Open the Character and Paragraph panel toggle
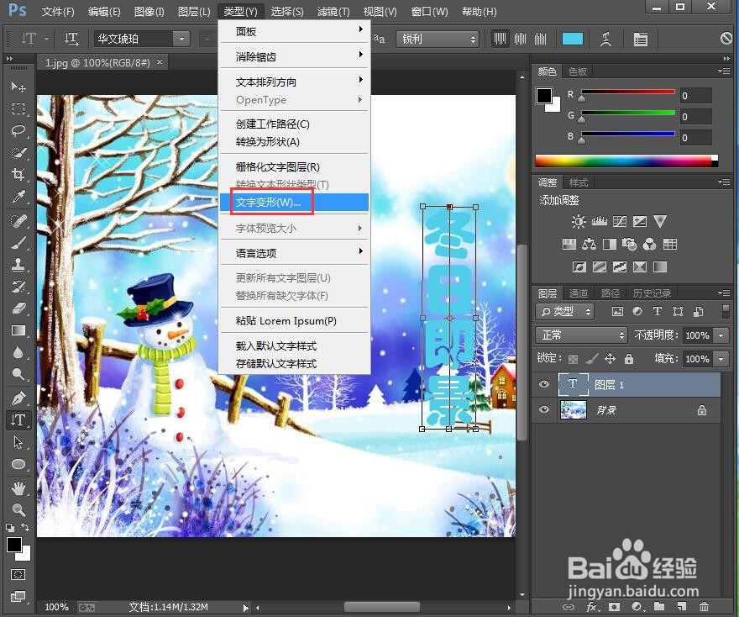This screenshot has height=617, width=739. (x=640, y=39)
